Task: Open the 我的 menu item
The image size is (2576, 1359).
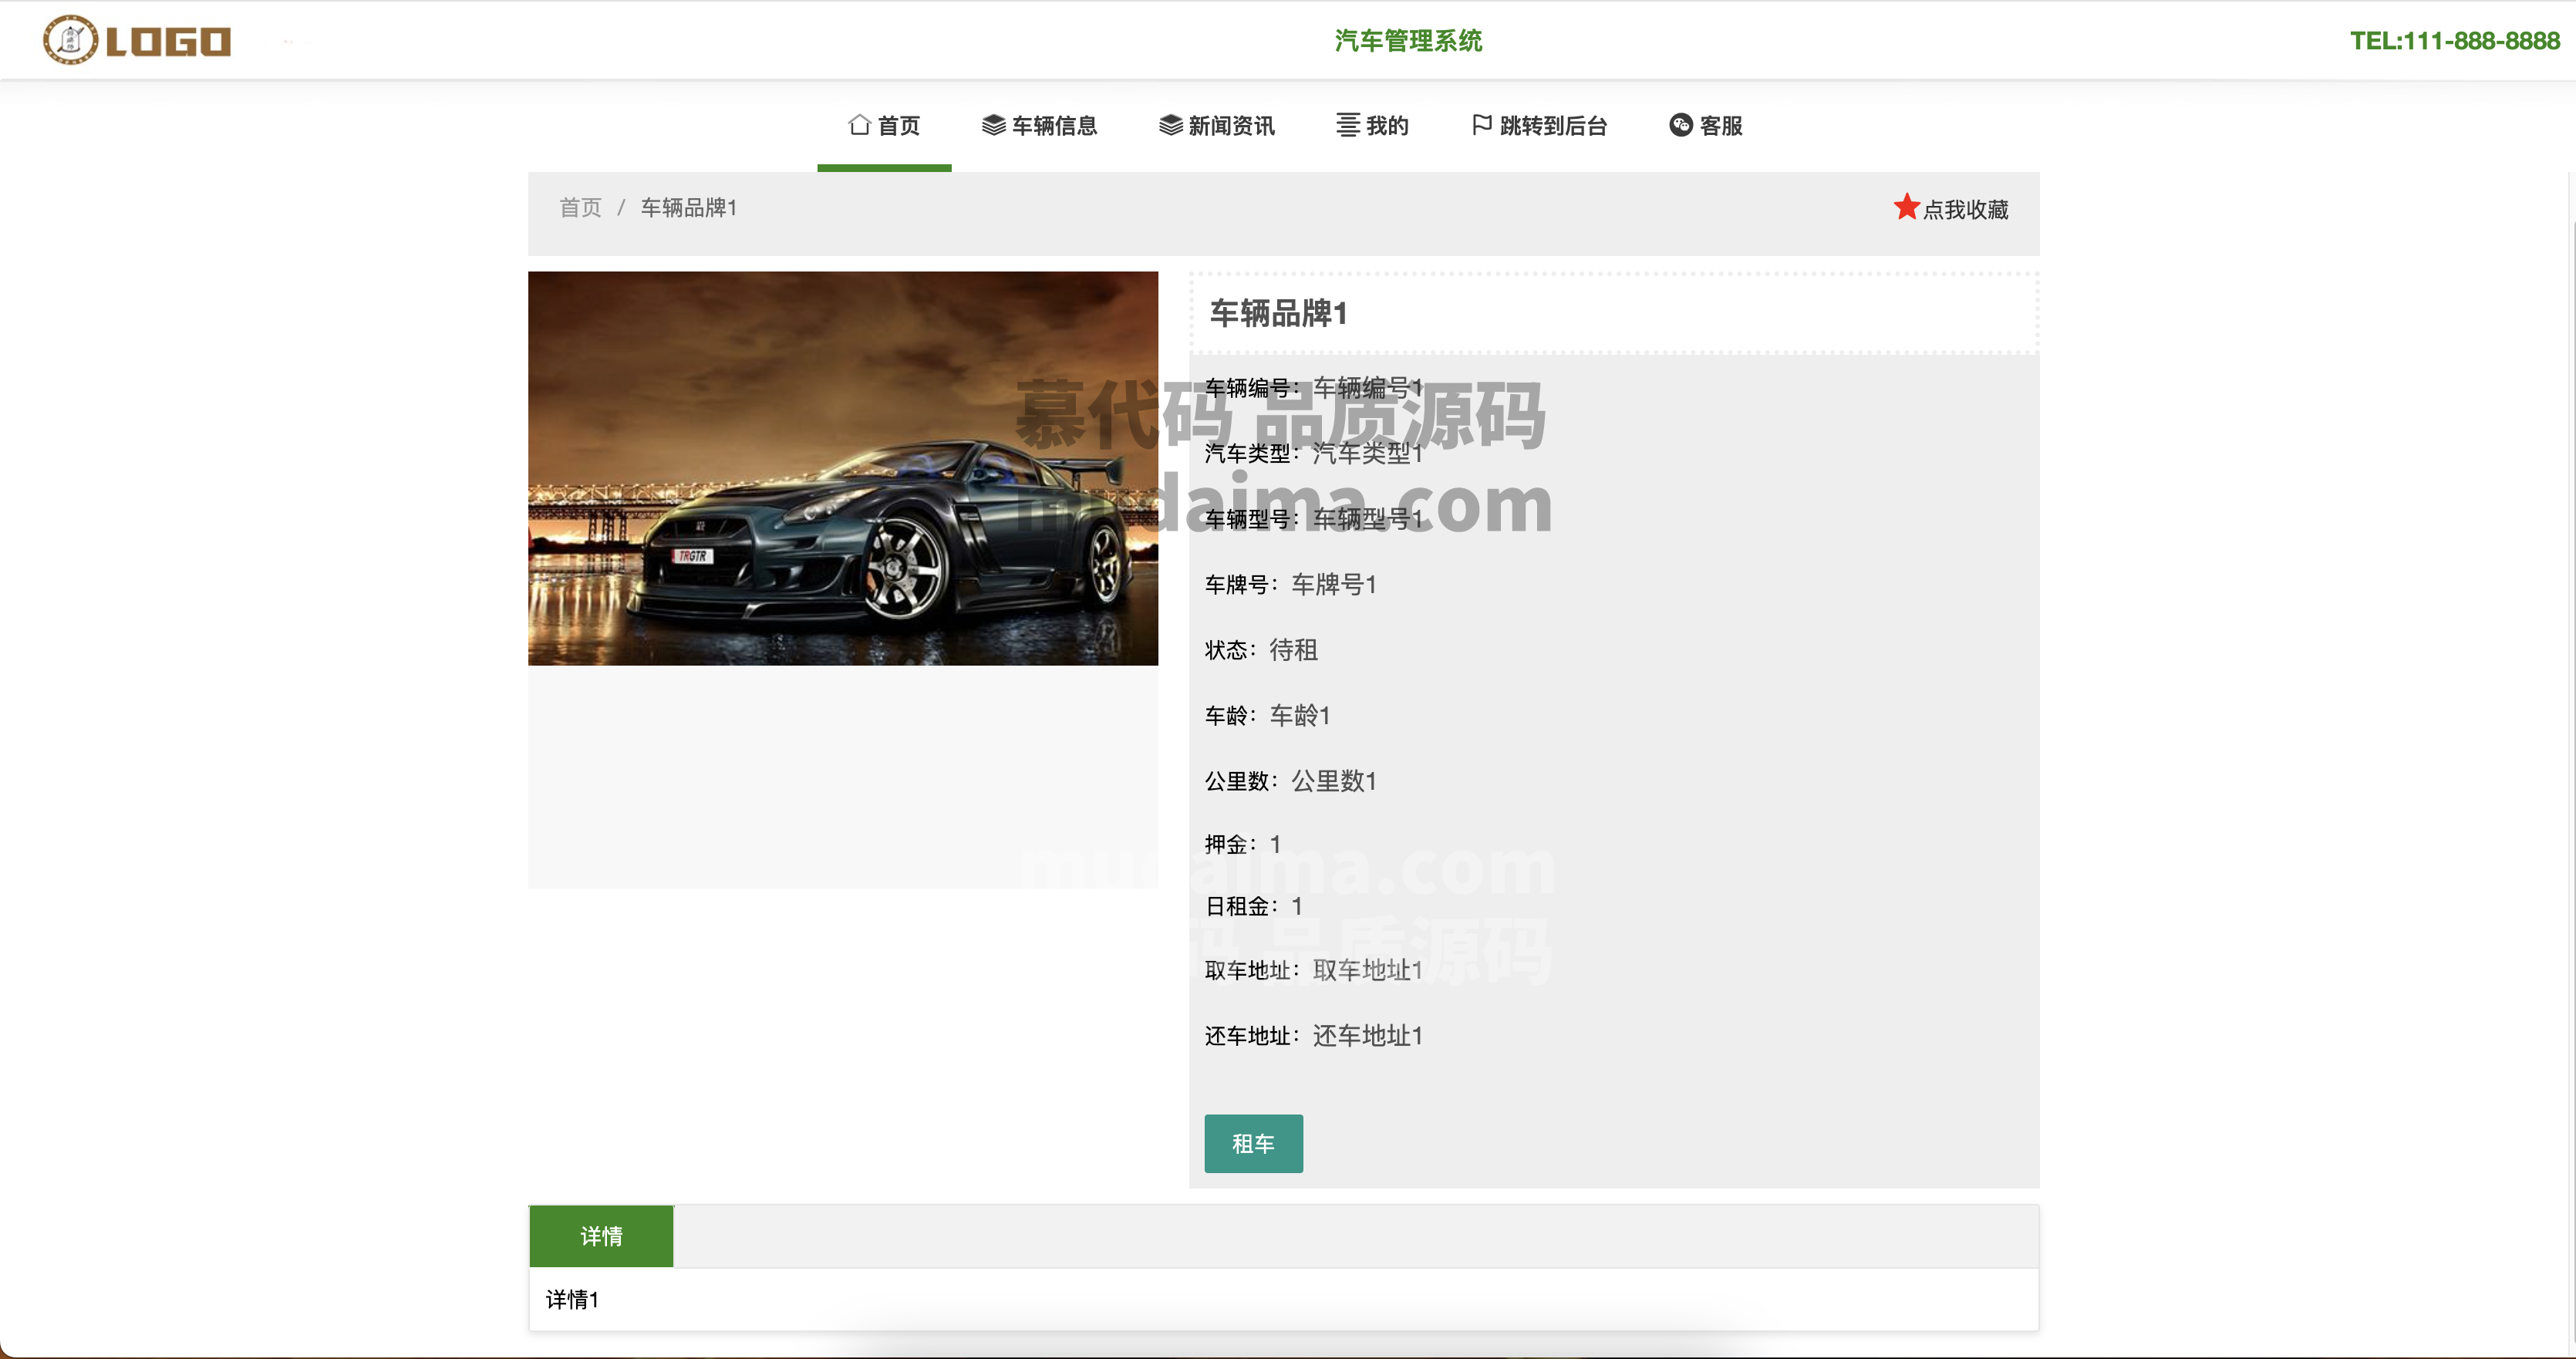Action: coord(1373,126)
